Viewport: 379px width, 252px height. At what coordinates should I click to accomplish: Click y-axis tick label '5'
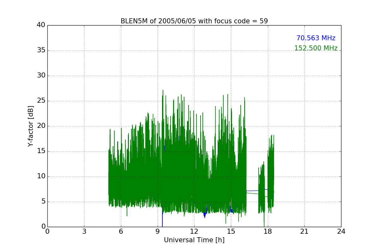pyautogui.click(x=43, y=202)
